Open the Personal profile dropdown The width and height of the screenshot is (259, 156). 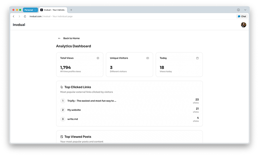30,10
